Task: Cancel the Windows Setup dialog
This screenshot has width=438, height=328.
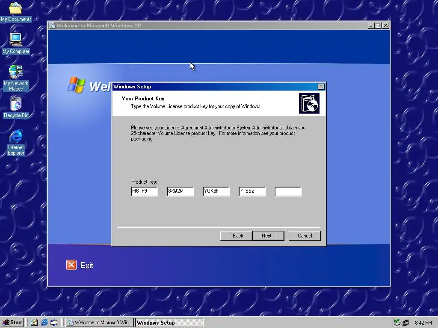Action: coord(305,236)
